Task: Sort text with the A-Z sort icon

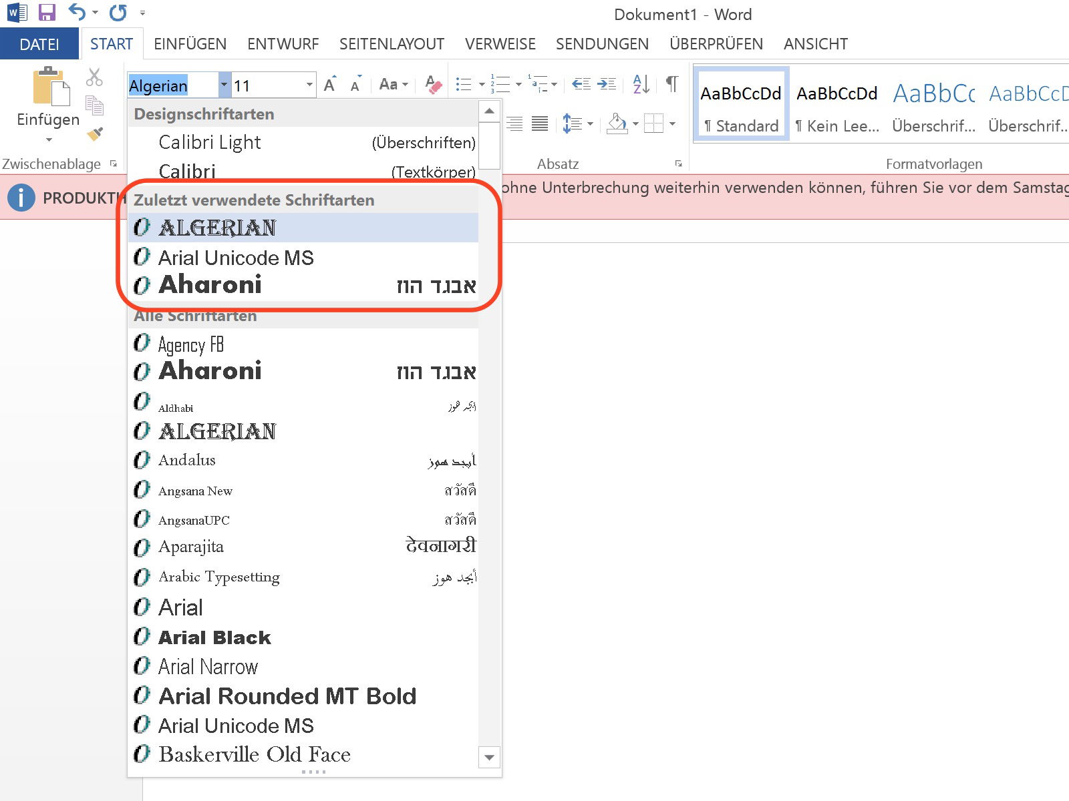Action: coord(641,84)
